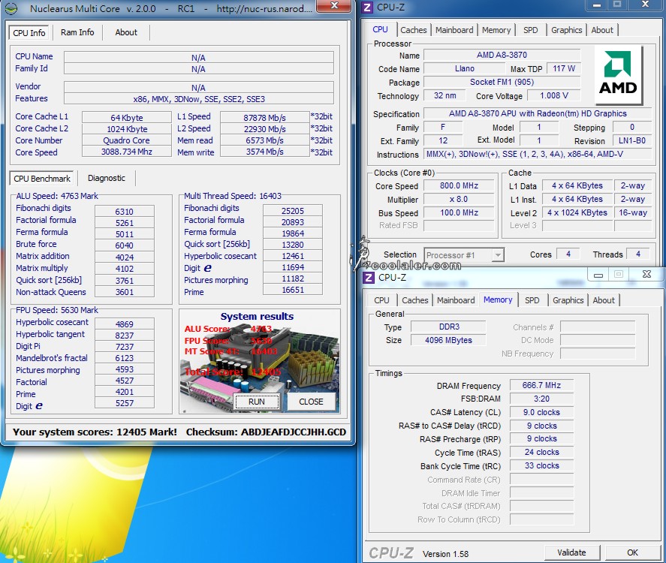Click the empty Command Rate (CR) field
The width and height of the screenshot is (666, 563).
click(541, 480)
